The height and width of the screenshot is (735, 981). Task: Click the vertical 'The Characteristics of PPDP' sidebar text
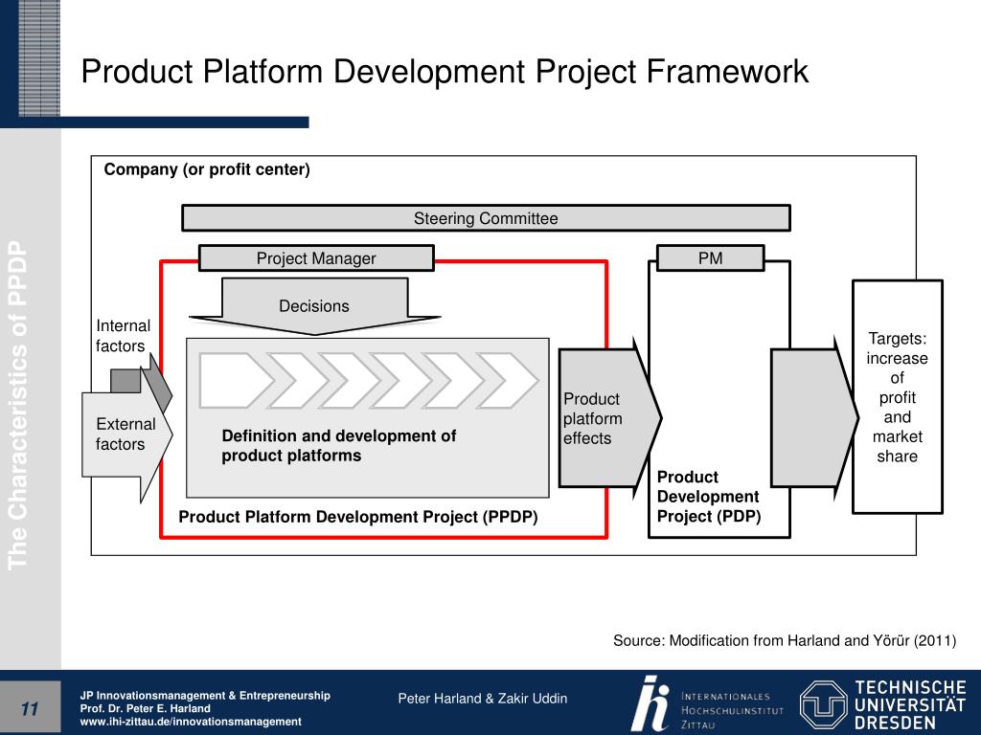click(18, 405)
